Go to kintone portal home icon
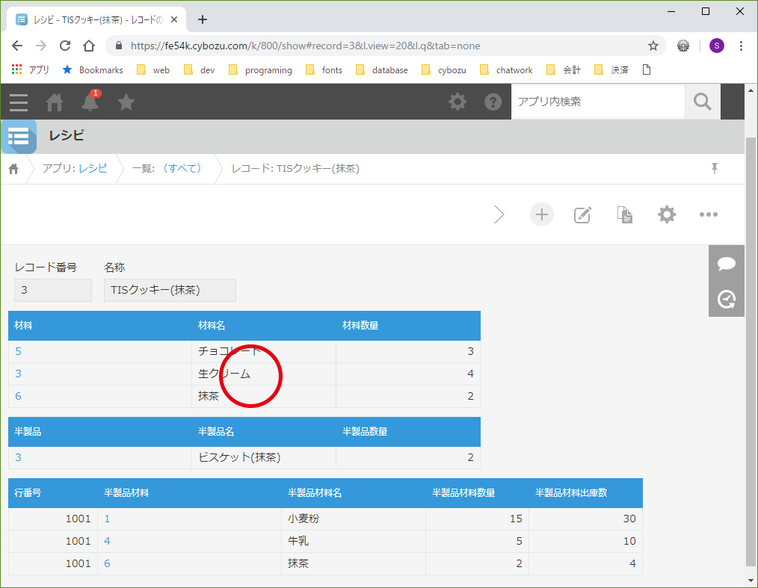758x588 pixels. coord(54,102)
